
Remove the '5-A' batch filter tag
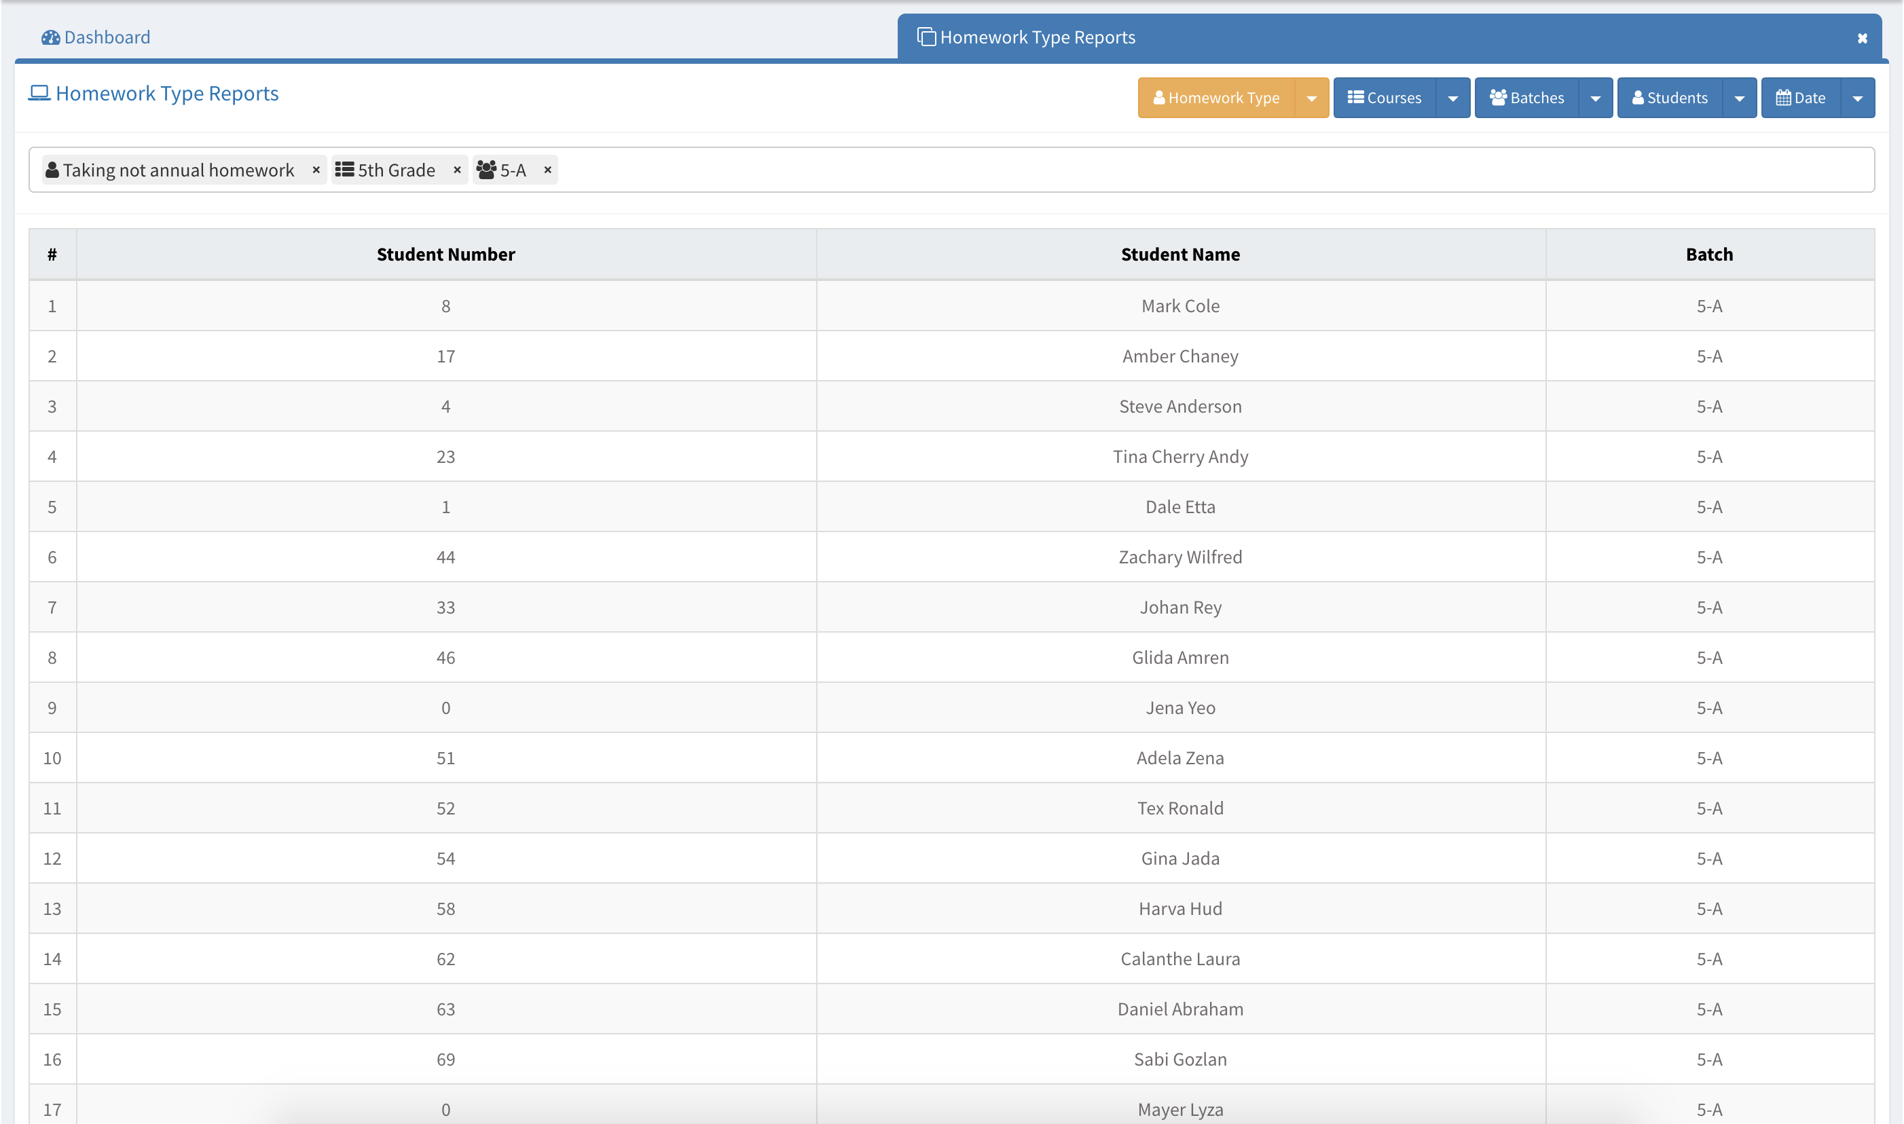coord(547,170)
